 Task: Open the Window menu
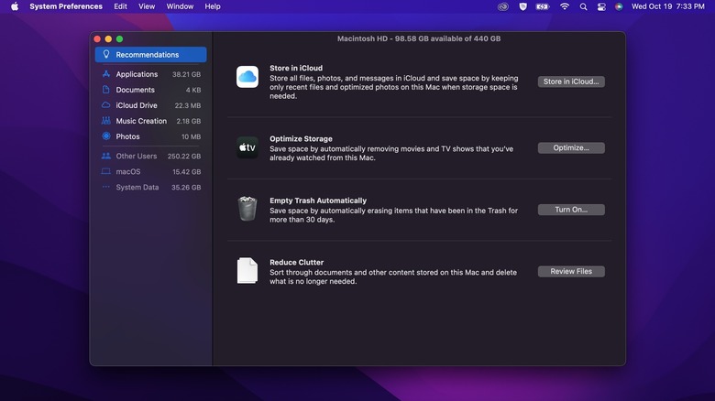click(x=180, y=6)
